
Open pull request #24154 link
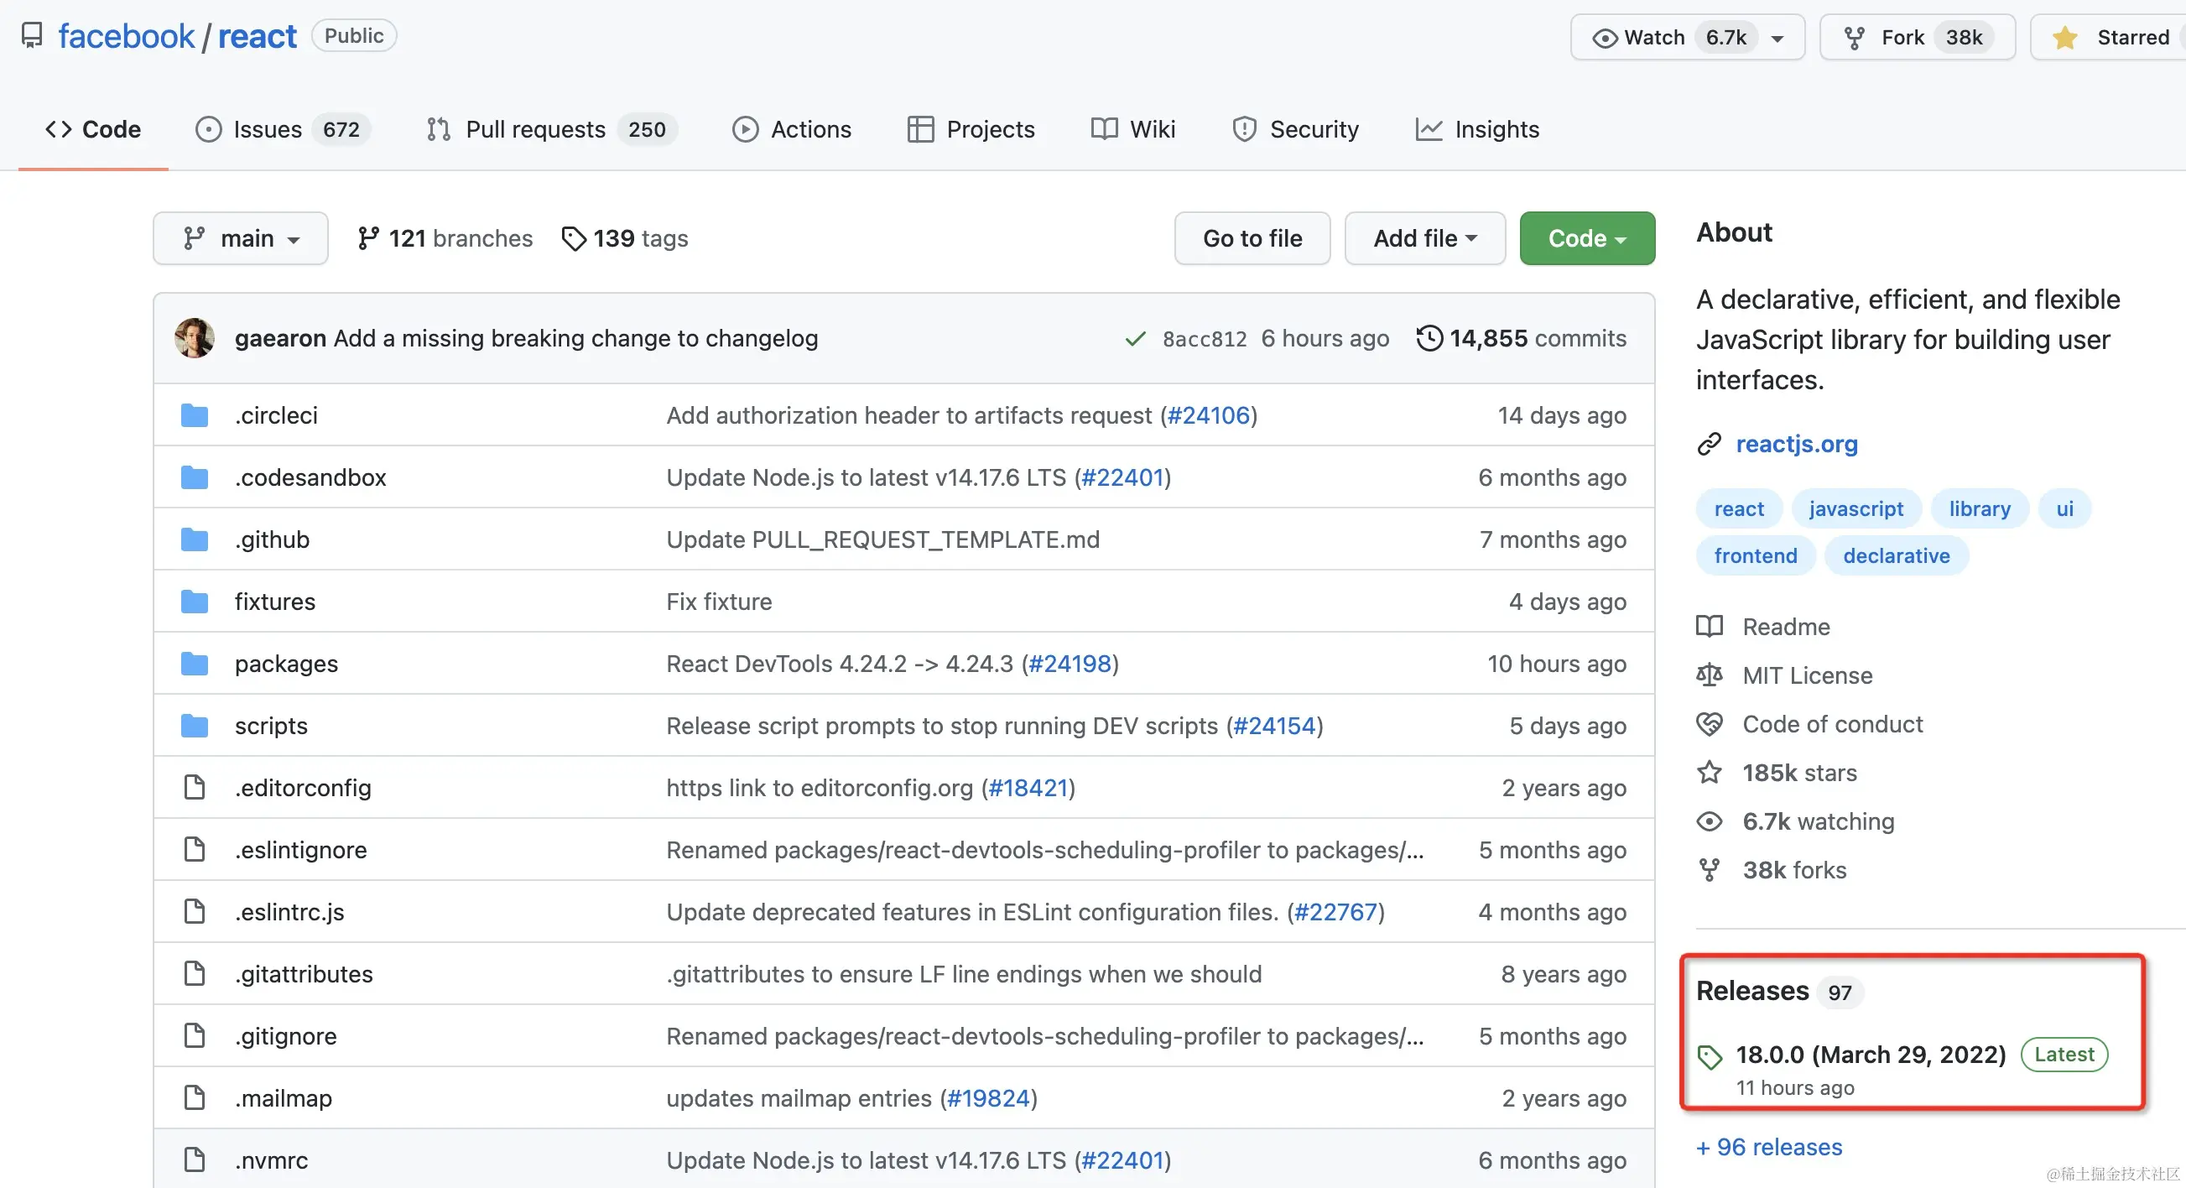[1273, 726]
